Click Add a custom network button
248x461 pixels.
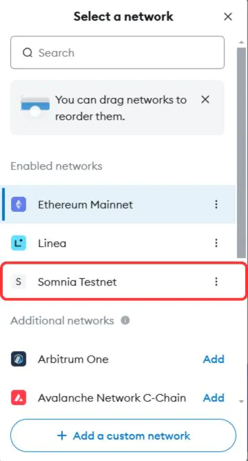(123, 435)
